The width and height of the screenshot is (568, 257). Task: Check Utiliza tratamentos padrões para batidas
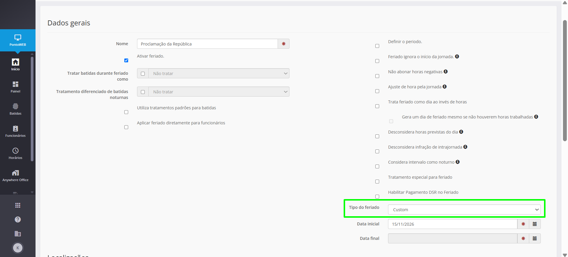click(x=126, y=112)
